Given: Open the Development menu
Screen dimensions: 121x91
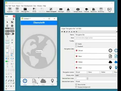Looking at the screenshot, I should 28,6.
